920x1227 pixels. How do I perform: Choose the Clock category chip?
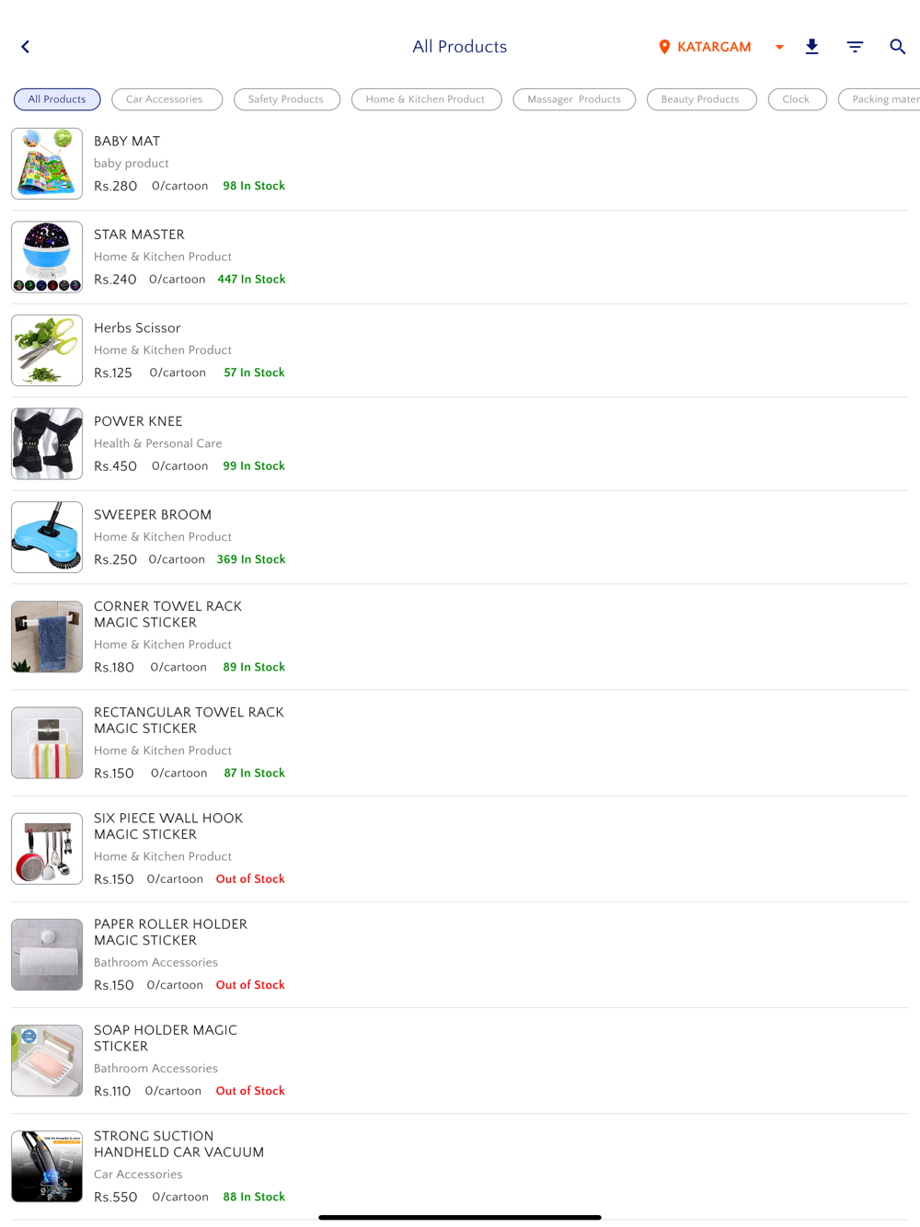pyautogui.click(x=798, y=99)
